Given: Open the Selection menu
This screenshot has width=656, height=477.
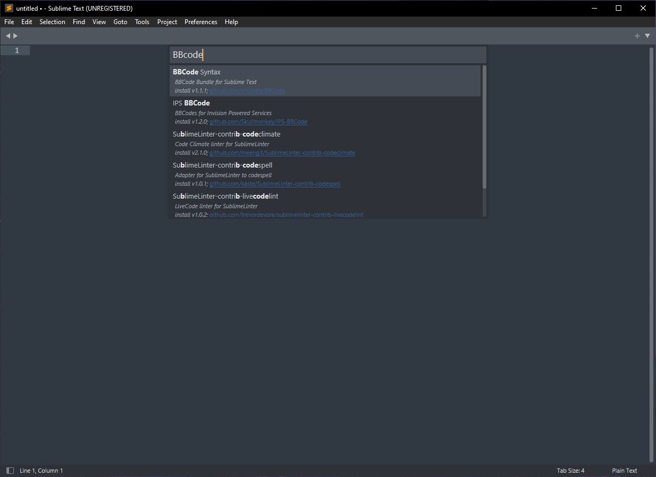Looking at the screenshot, I should tap(52, 22).
